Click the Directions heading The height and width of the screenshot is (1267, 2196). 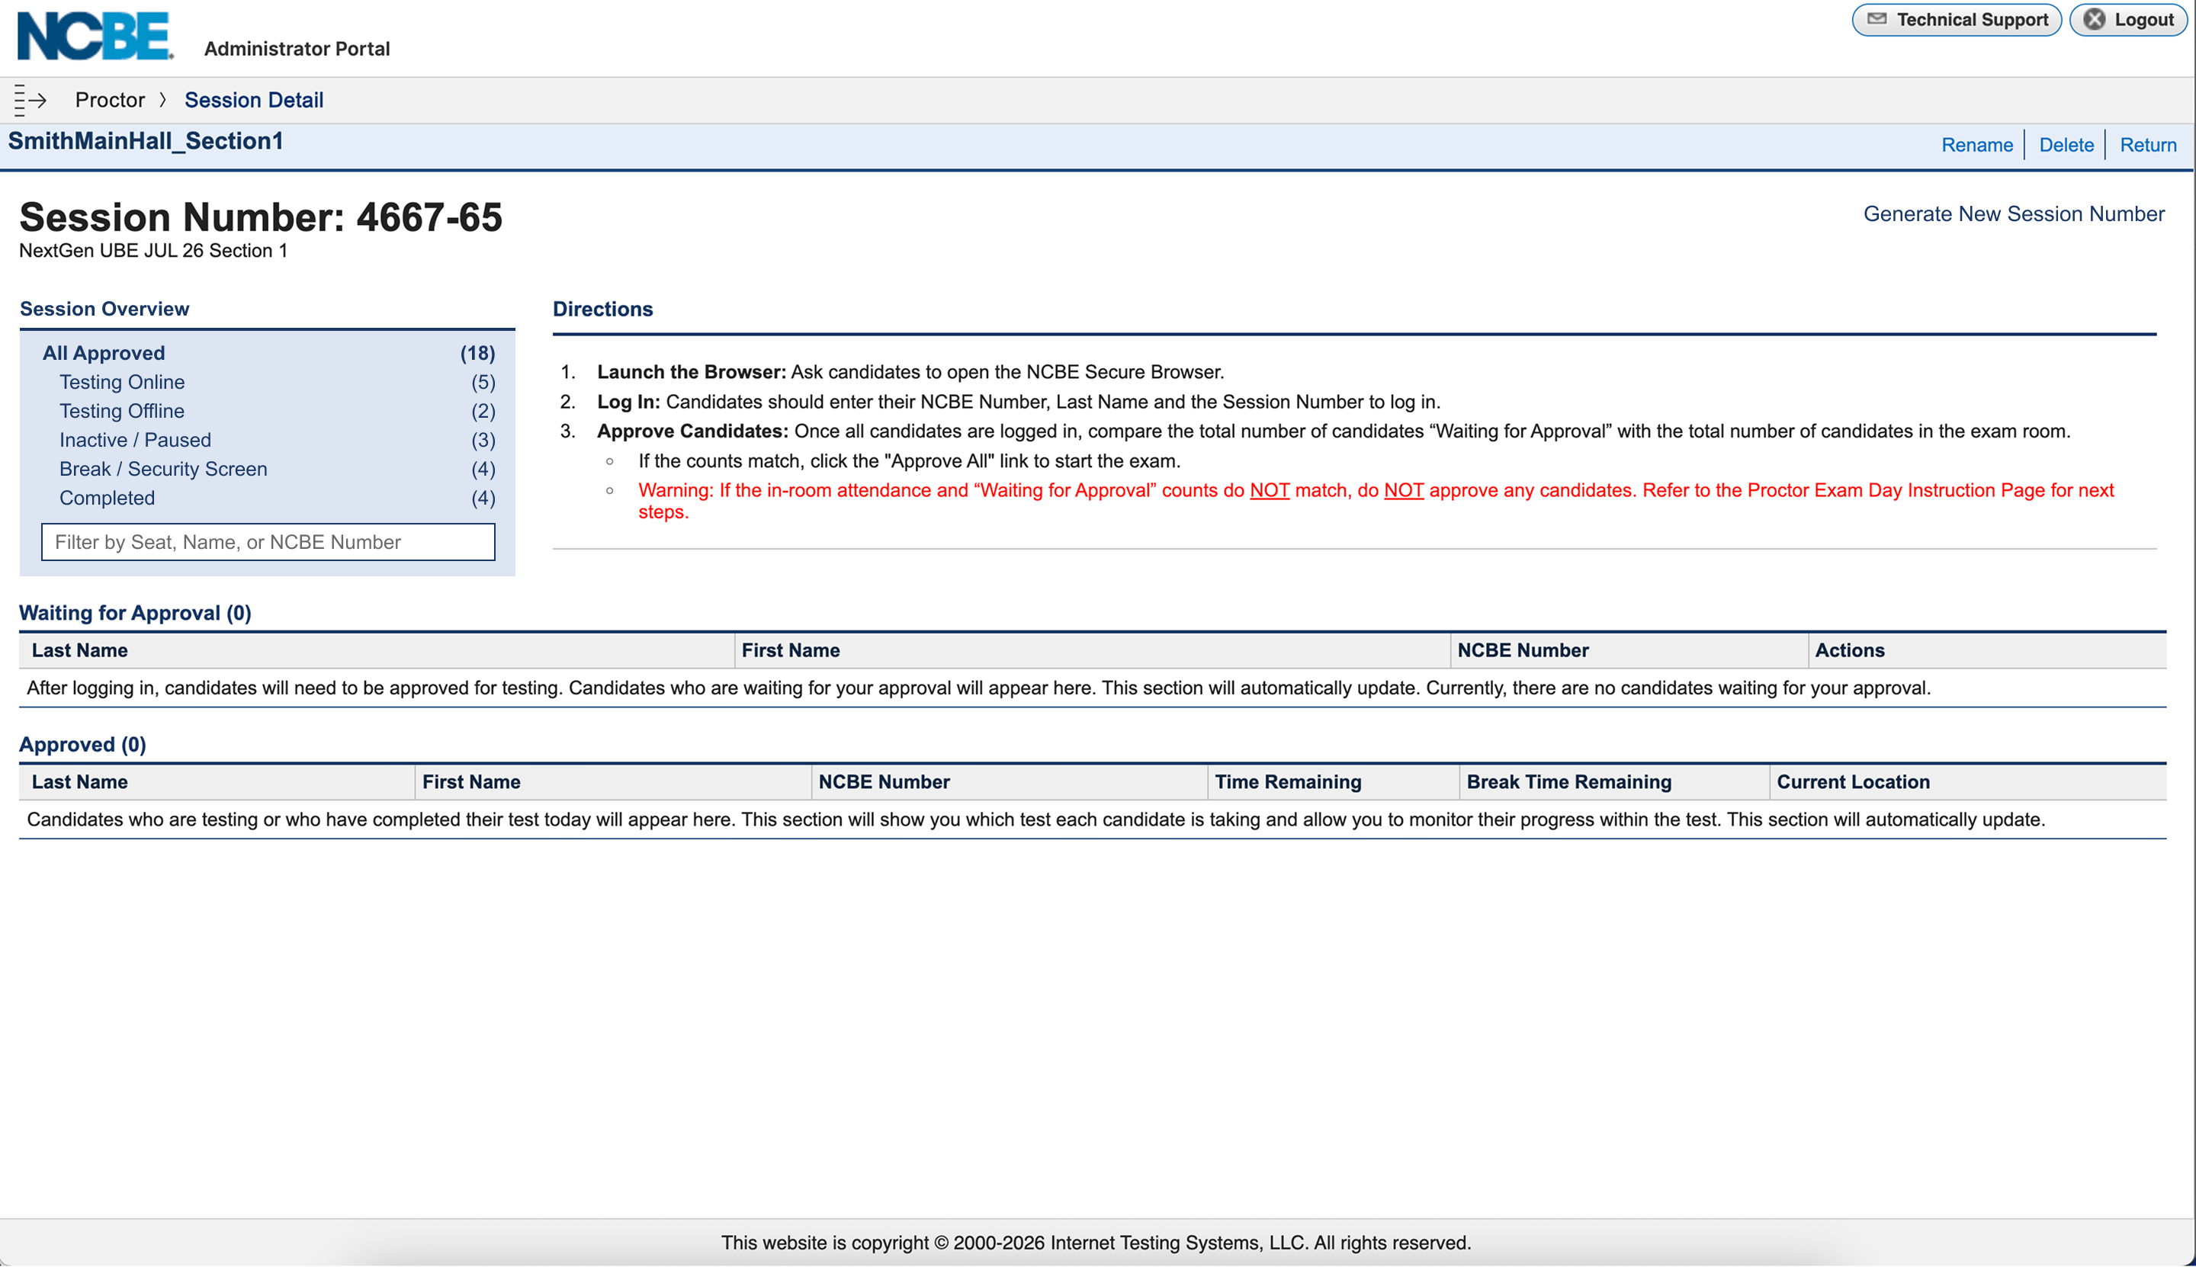pyautogui.click(x=602, y=309)
